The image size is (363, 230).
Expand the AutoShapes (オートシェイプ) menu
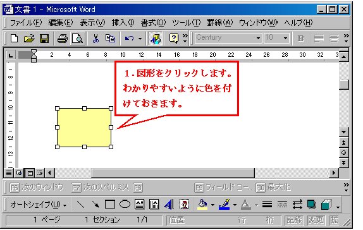[39, 205]
